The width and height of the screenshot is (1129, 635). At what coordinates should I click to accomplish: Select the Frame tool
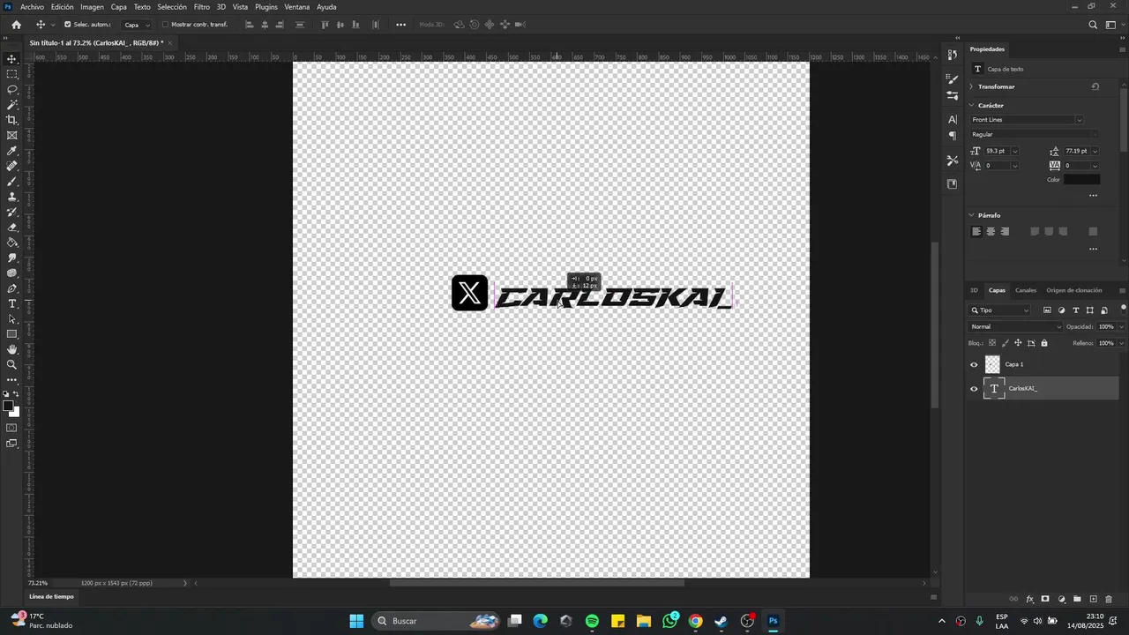(x=12, y=136)
